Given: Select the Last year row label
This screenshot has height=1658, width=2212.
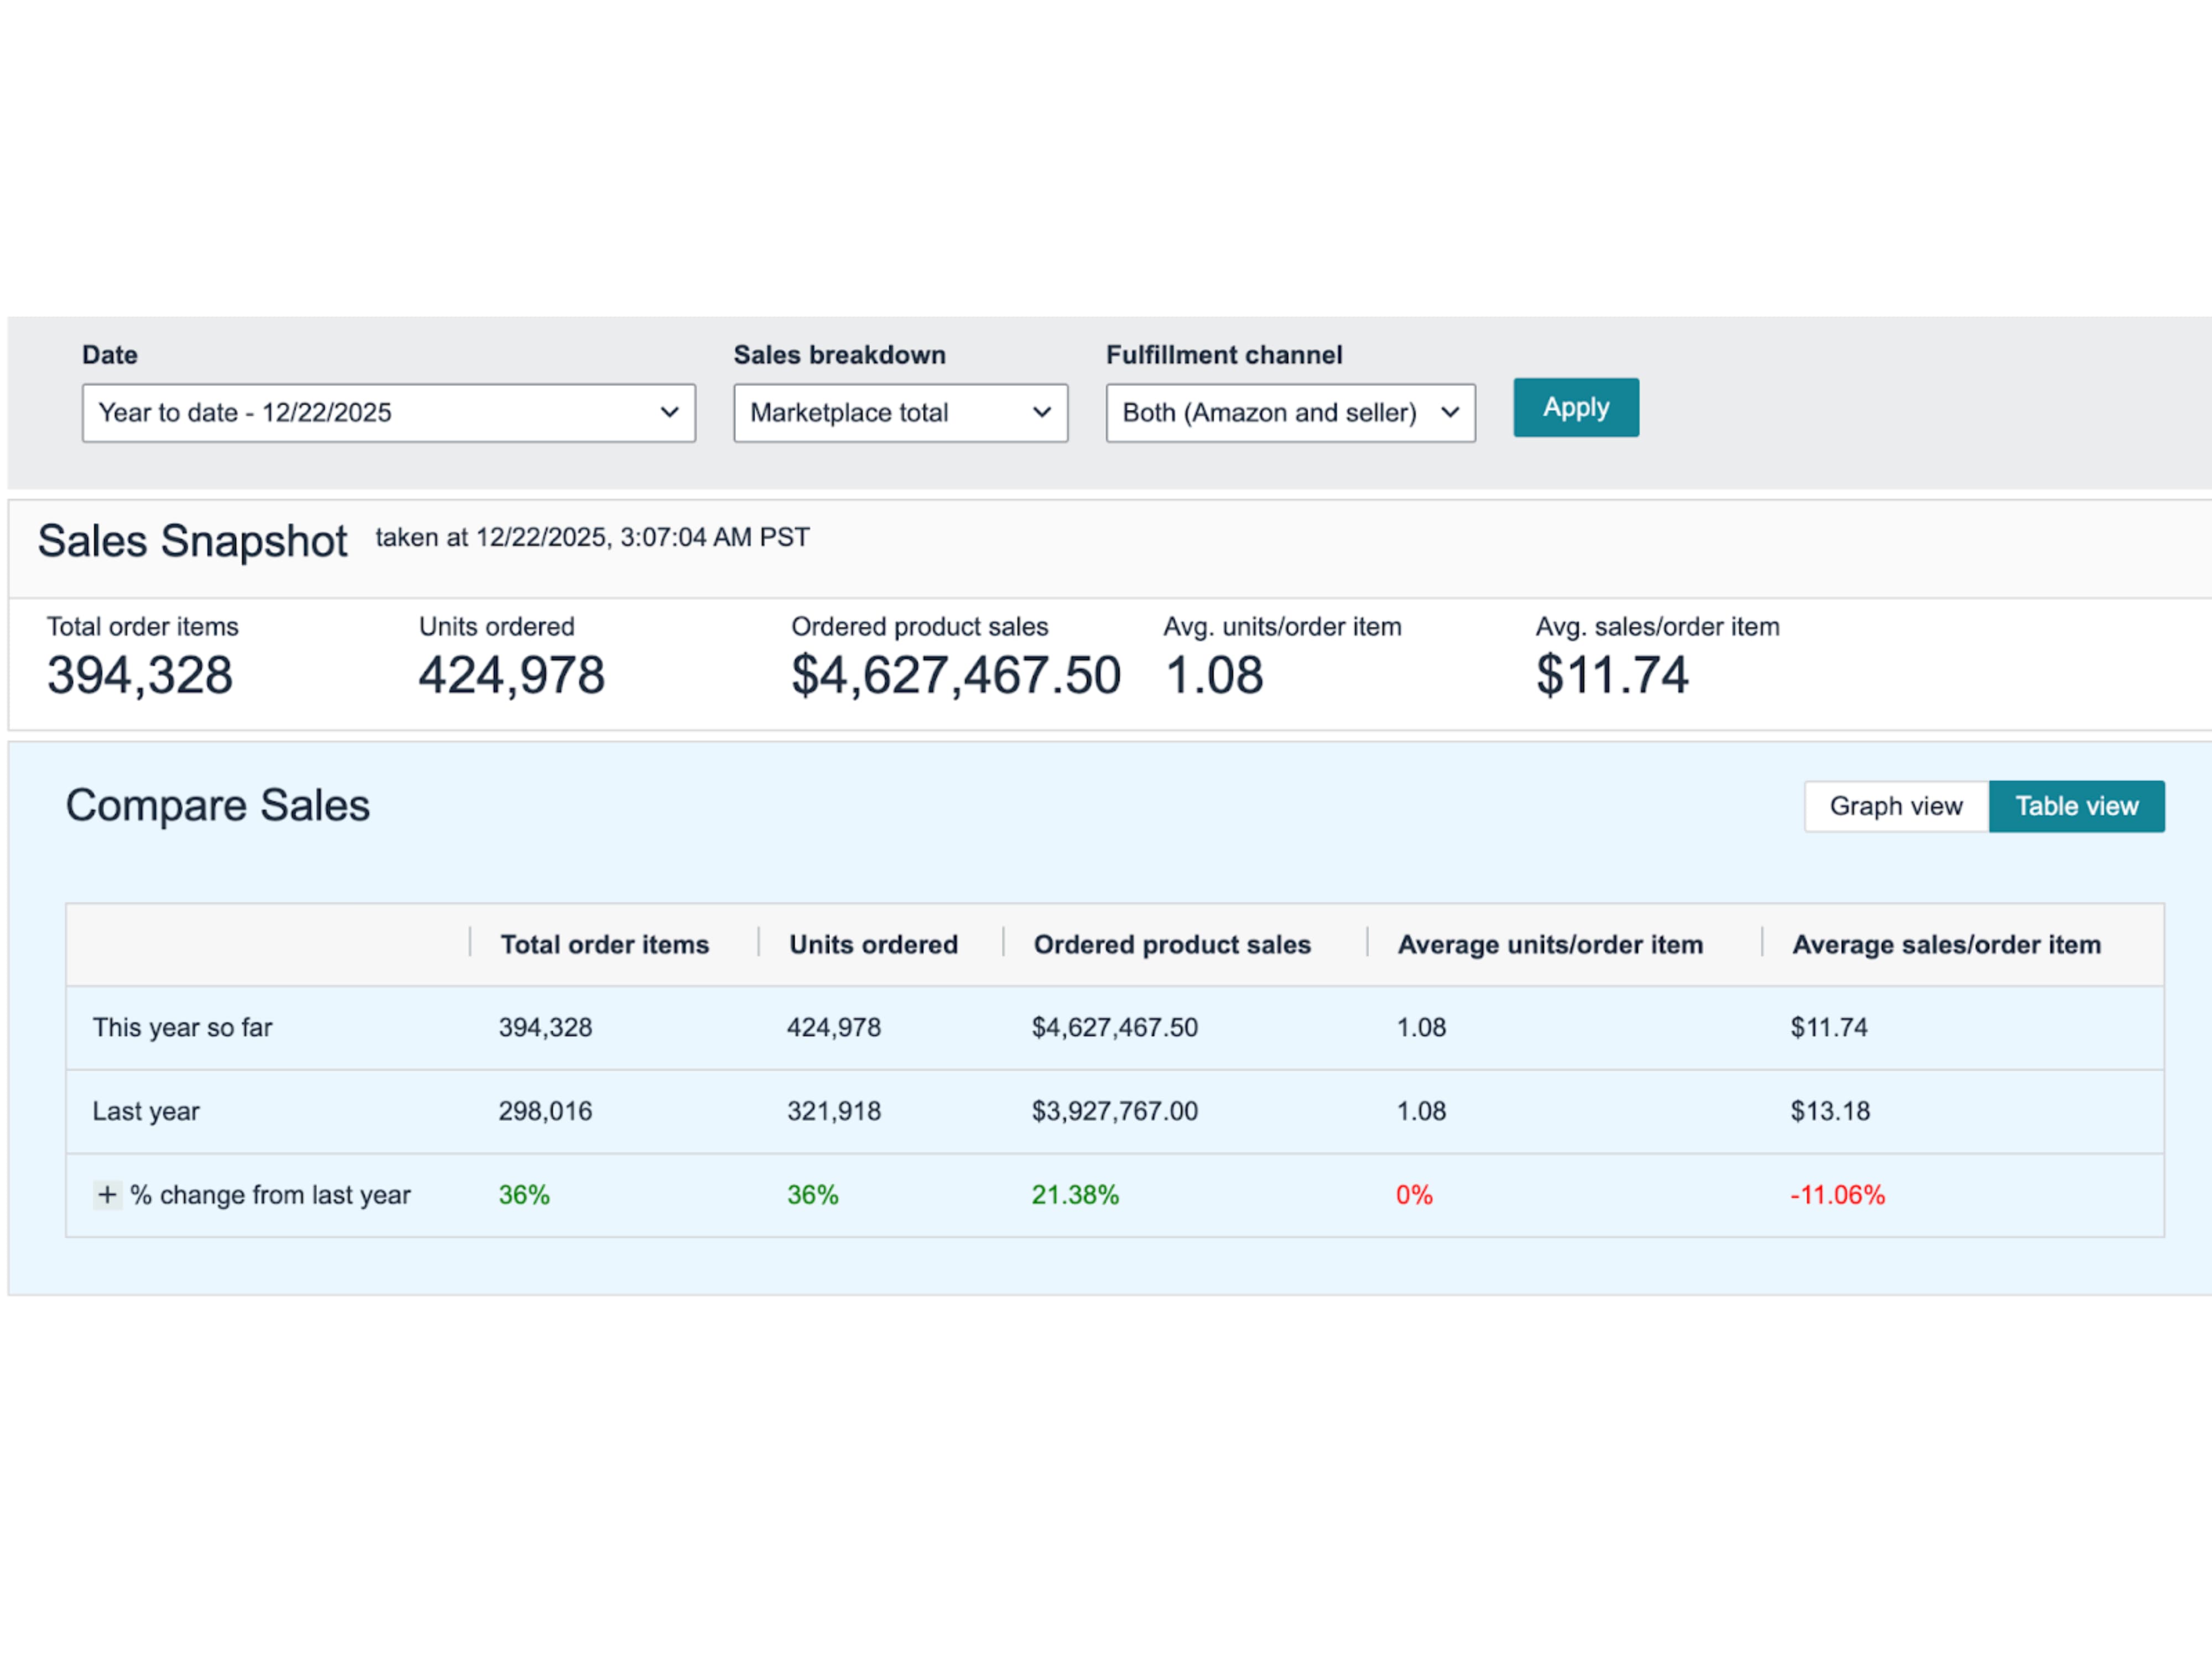Looking at the screenshot, I should (x=146, y=1111).
